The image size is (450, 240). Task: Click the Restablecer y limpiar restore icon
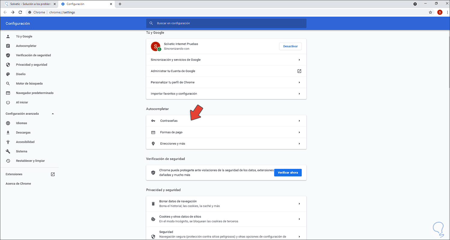[x=8, y=161]
